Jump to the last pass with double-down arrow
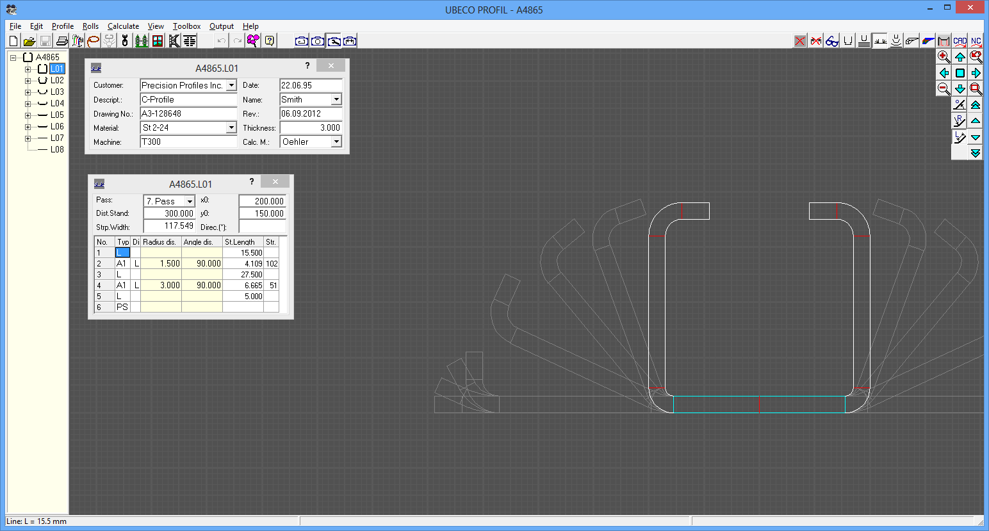989x531 pixels. click(x=976, y=152)
